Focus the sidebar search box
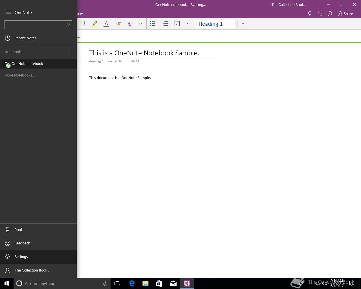 38,25
